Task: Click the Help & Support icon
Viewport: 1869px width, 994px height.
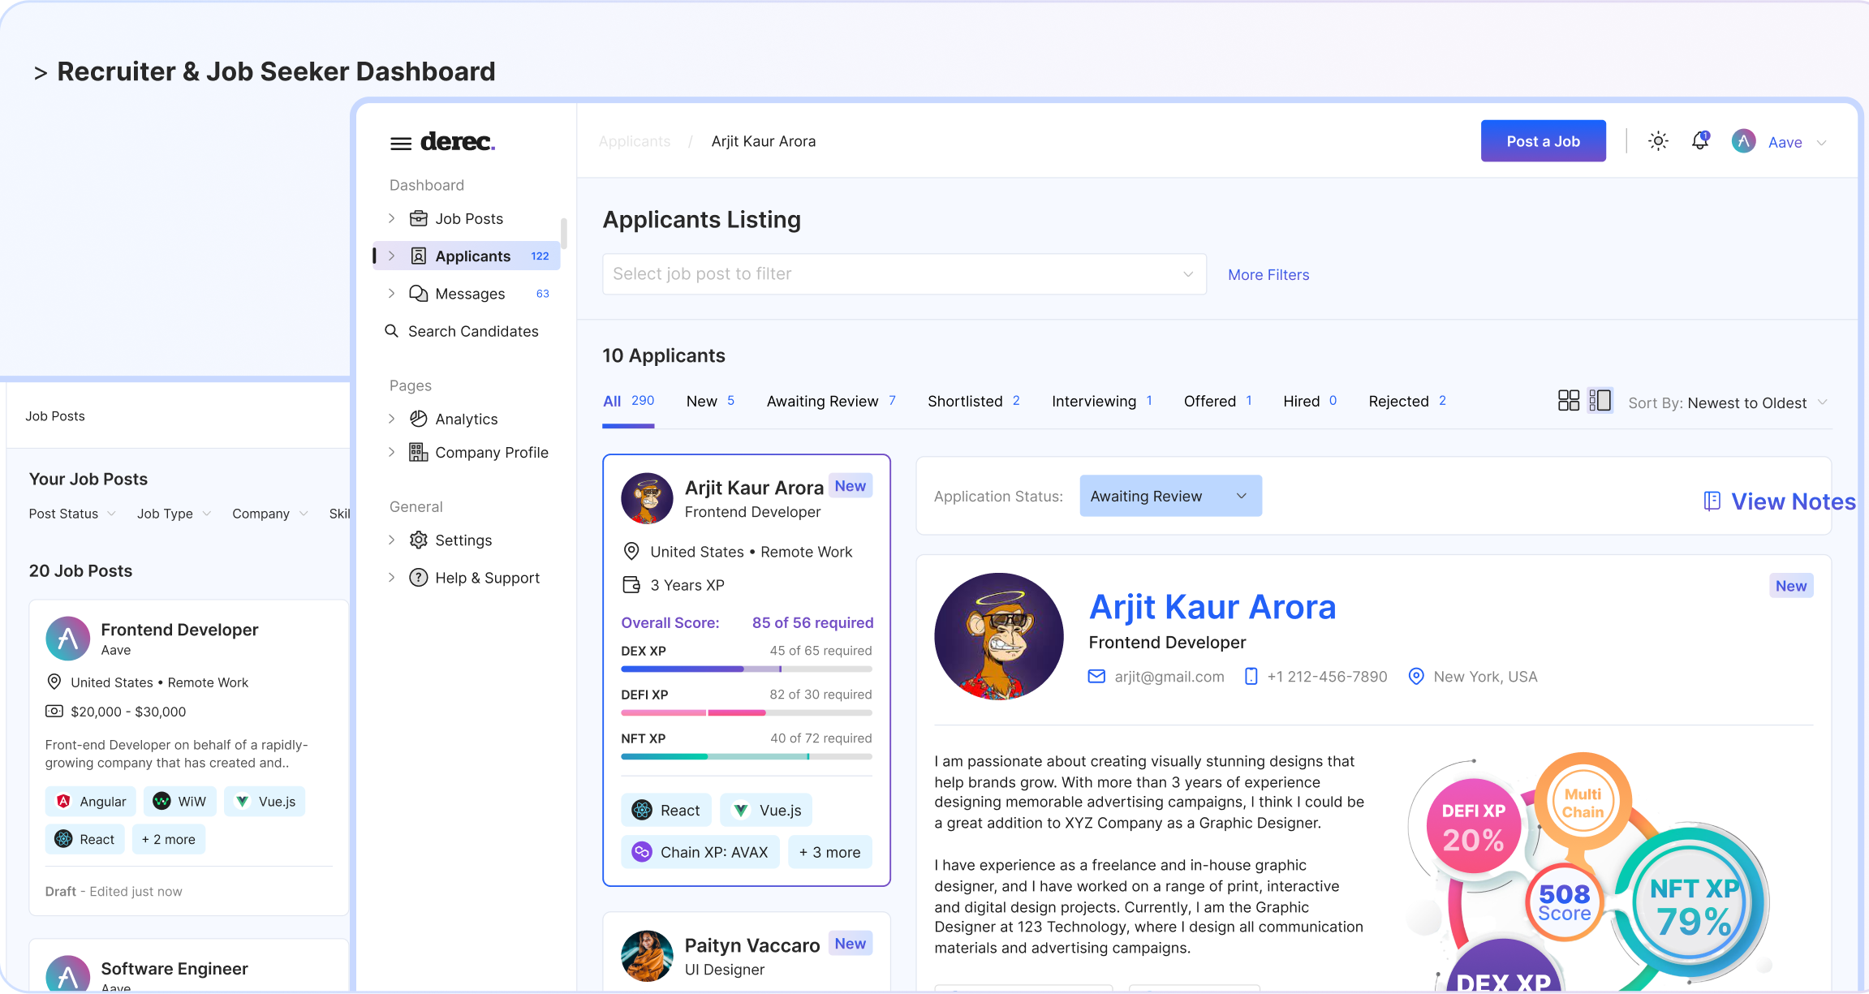Action: pos(418,577)
